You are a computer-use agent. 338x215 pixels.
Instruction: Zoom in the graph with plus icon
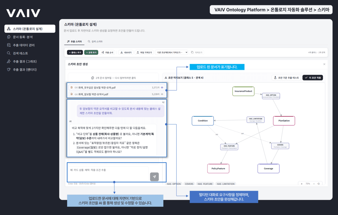tap(302, 184)
